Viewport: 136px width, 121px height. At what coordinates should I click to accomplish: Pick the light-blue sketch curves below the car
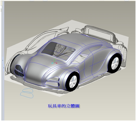click(x=27, y=93)
